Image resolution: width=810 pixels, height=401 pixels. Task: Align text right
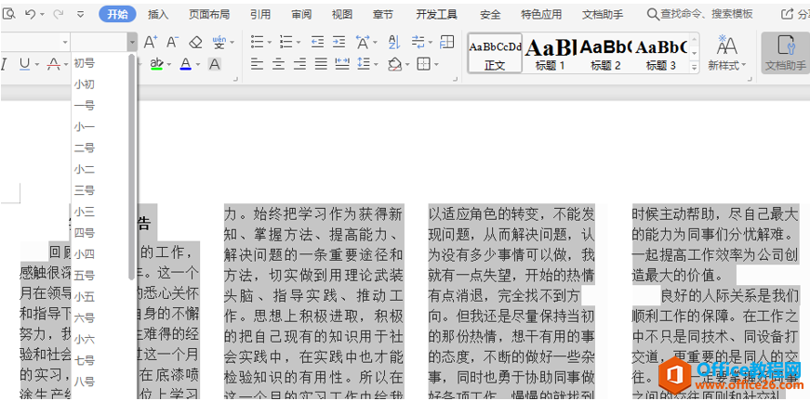point(300,64)
